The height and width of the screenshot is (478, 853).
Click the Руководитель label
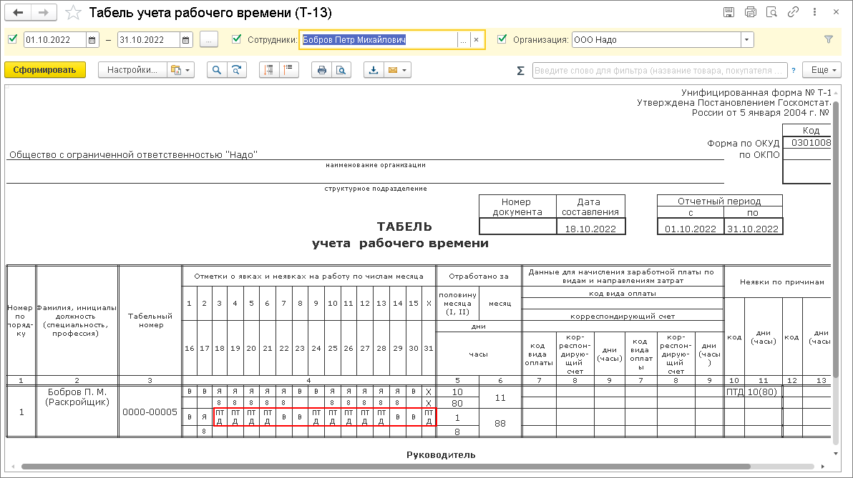tap(441, 454)
